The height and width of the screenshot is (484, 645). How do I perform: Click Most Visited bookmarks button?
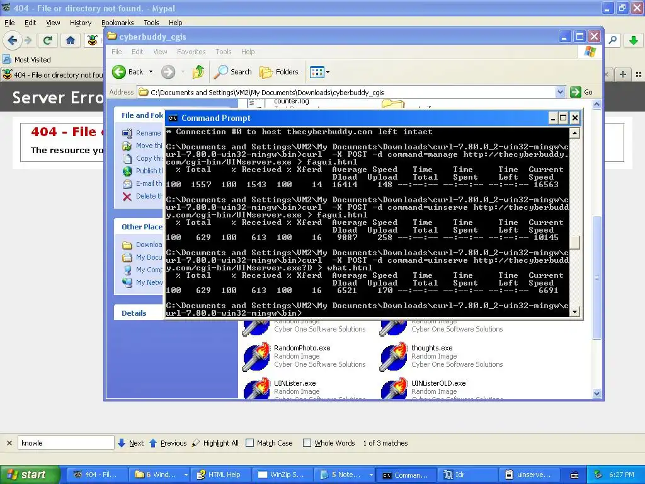click(x=26, y=60)
